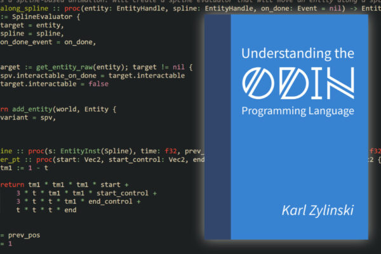The width and height of the screenshot is (381, 254).
Task: Click the 'spline = spline,' line
Action: (32, 34)
